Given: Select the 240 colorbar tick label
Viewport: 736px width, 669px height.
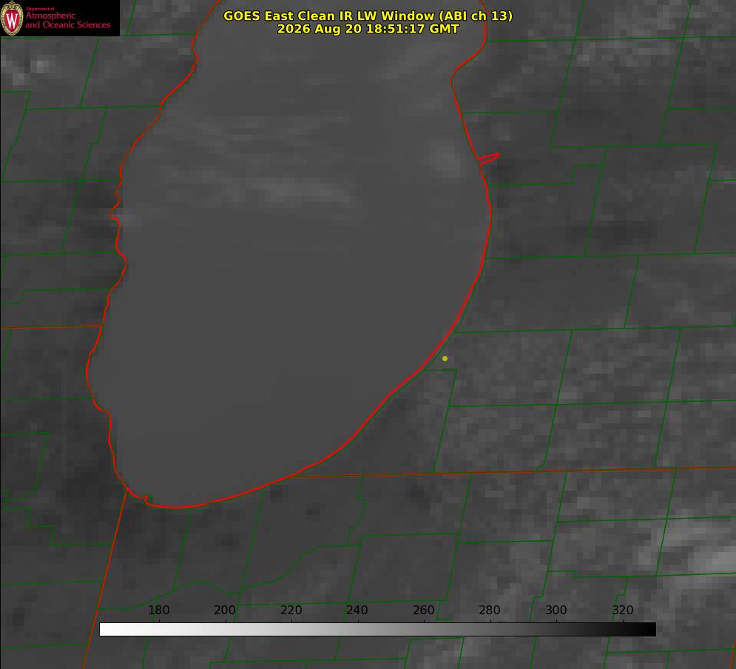Looking at the screenshot, I should 357,610.
